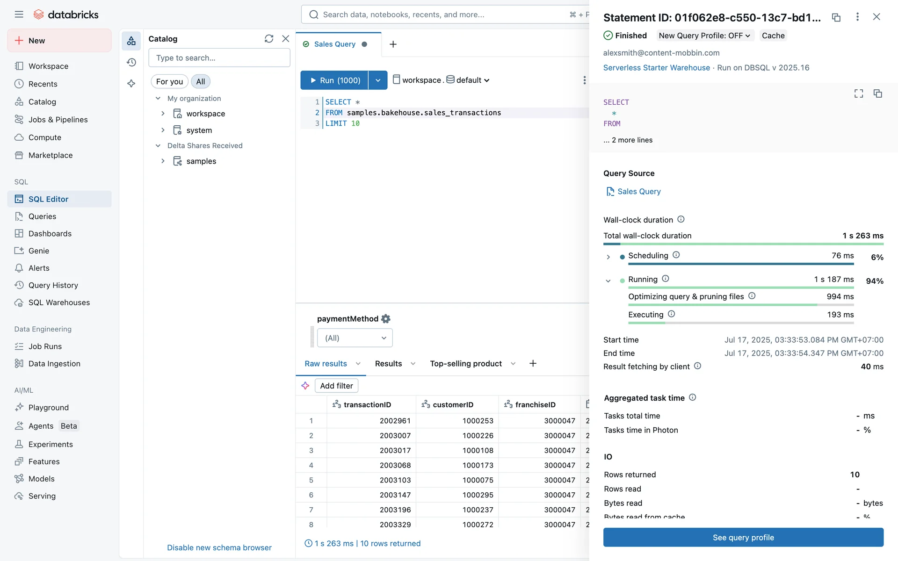Expand the samples catalog tree node

click(163, 161)
